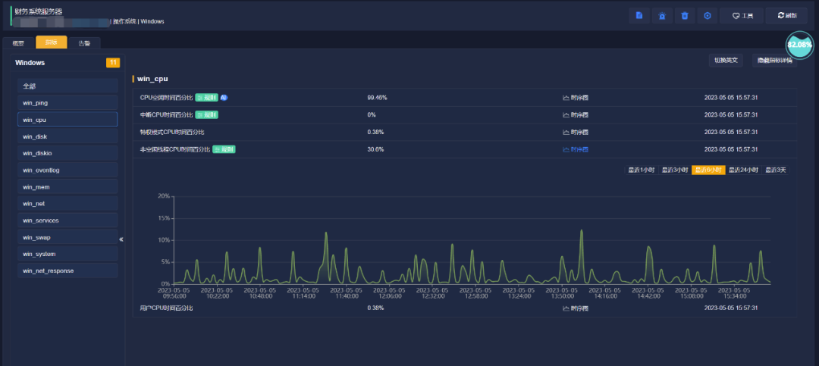Viewport: 819px width, 366px height.
Task: Click the Windows panel heading
Action: coord(30,63)
